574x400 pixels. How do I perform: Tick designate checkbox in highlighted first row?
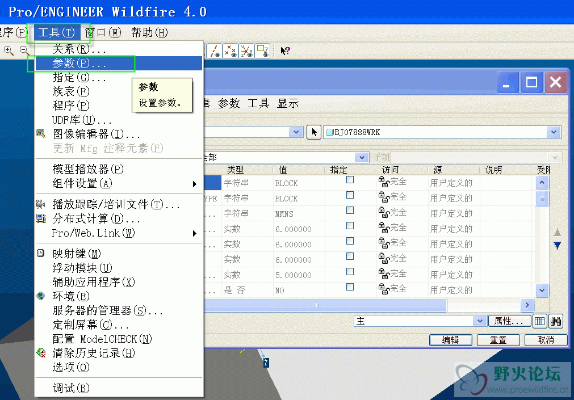[x=350, y=180]
